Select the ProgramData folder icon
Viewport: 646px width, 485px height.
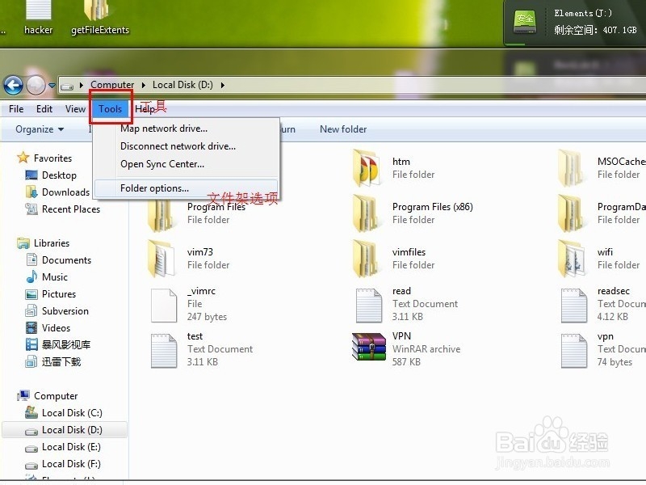point(571,213)
